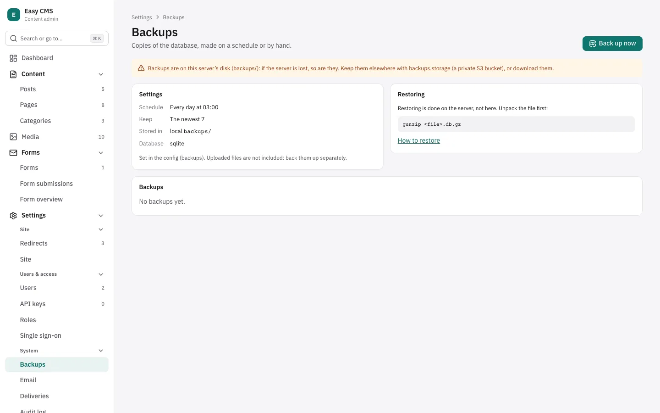Click the Easy CMS logo icon
The image size is (660, 413).
14,15
